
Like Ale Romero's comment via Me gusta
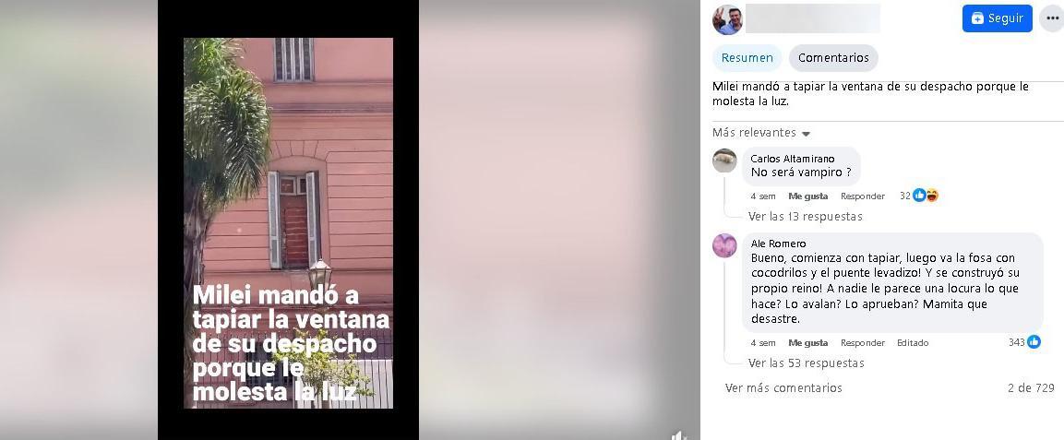point(808,343)
